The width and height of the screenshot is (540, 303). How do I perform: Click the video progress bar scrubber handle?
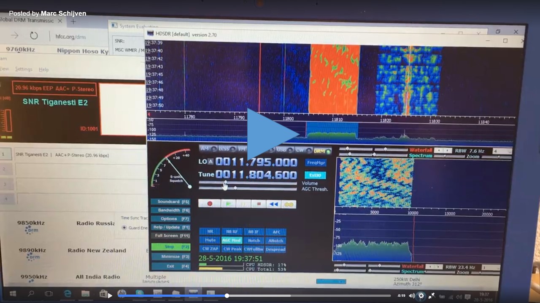click(227, 295)
